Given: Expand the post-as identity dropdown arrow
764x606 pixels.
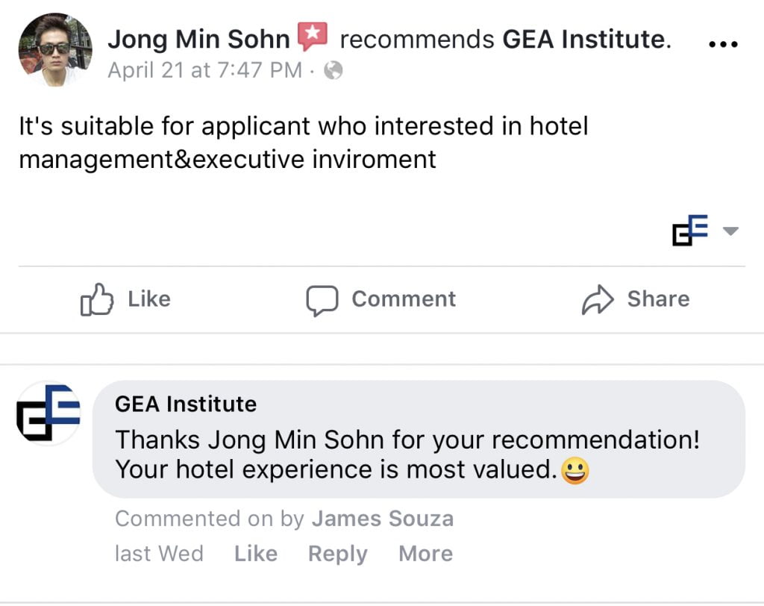Looking at the screenshot, I should [730, 231].
